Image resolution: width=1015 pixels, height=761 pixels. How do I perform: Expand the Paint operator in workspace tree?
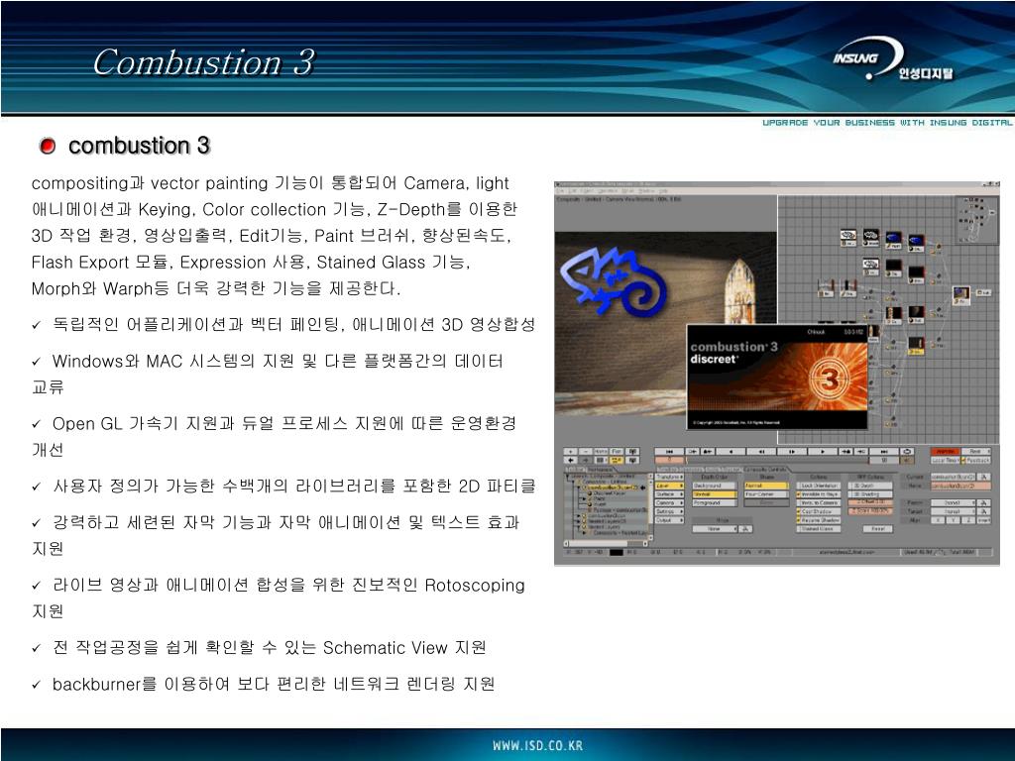point(585,499)
